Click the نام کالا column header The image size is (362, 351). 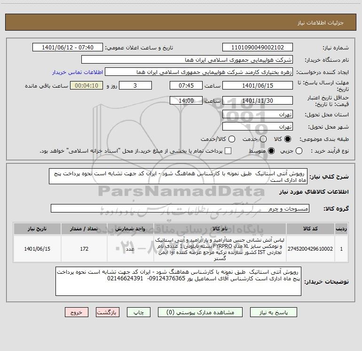(x=220, y=229)
